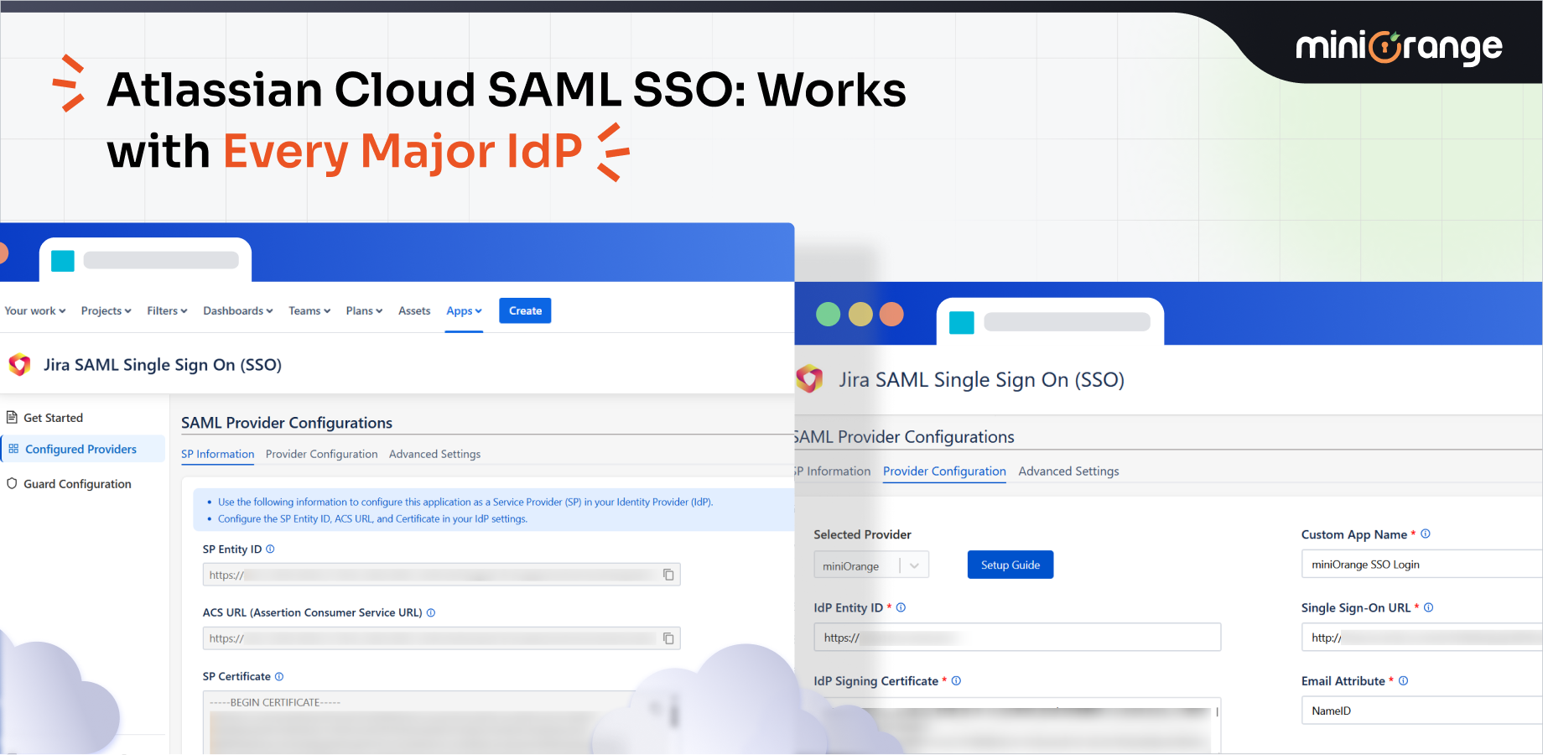Viewport: 1543px width, 755px height.
Task: Switch to SP Information tab in left window
Action: tap(218, 454)
